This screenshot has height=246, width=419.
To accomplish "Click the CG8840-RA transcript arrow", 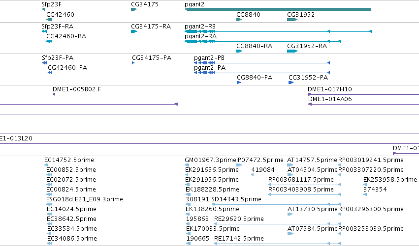I will [239, 51].
